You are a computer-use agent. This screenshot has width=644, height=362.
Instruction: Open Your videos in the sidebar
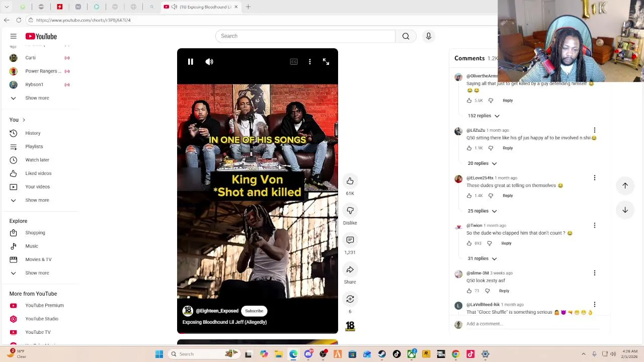tap(38, 187)
